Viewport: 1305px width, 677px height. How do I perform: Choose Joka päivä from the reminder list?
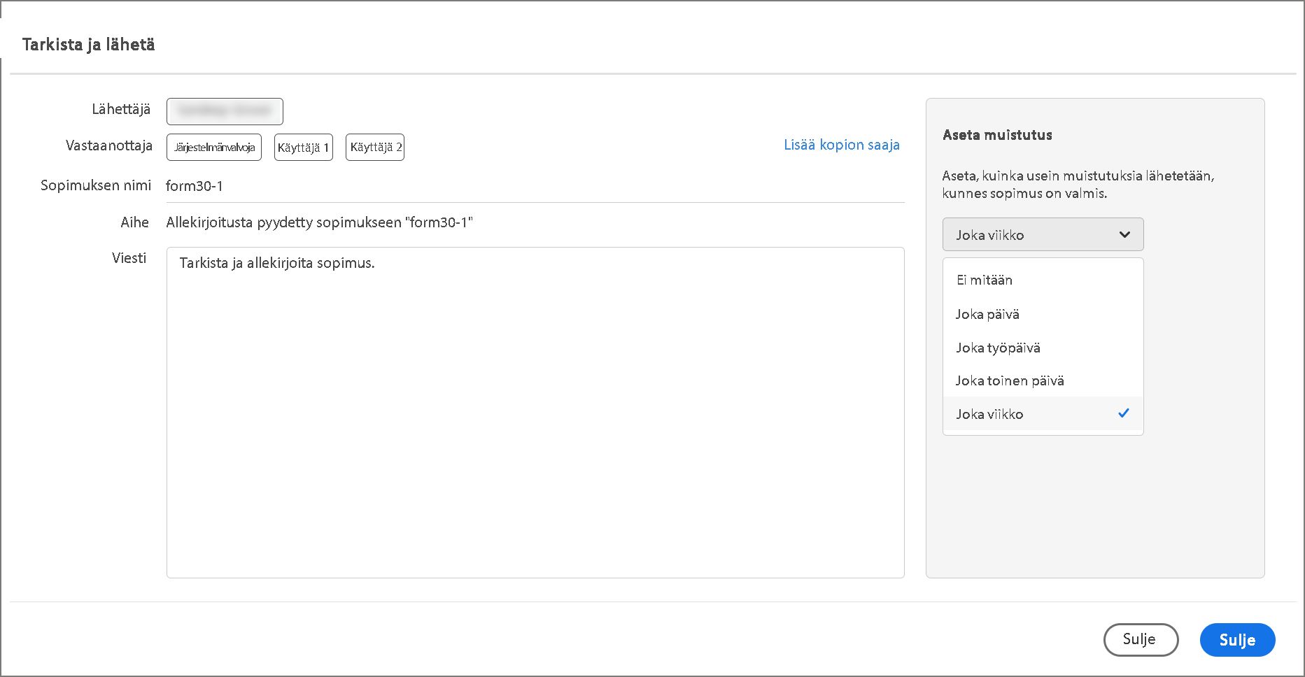[x=987, y=314]
